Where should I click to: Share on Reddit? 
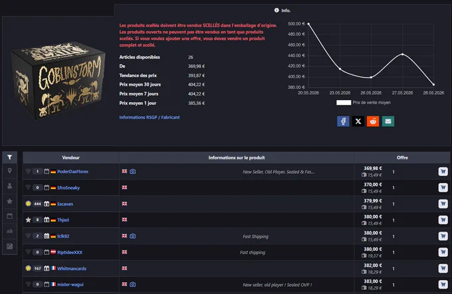373,121
